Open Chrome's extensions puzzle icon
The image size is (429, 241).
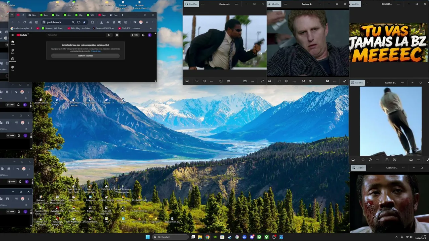pyautogui.click(x=93, y=22)
